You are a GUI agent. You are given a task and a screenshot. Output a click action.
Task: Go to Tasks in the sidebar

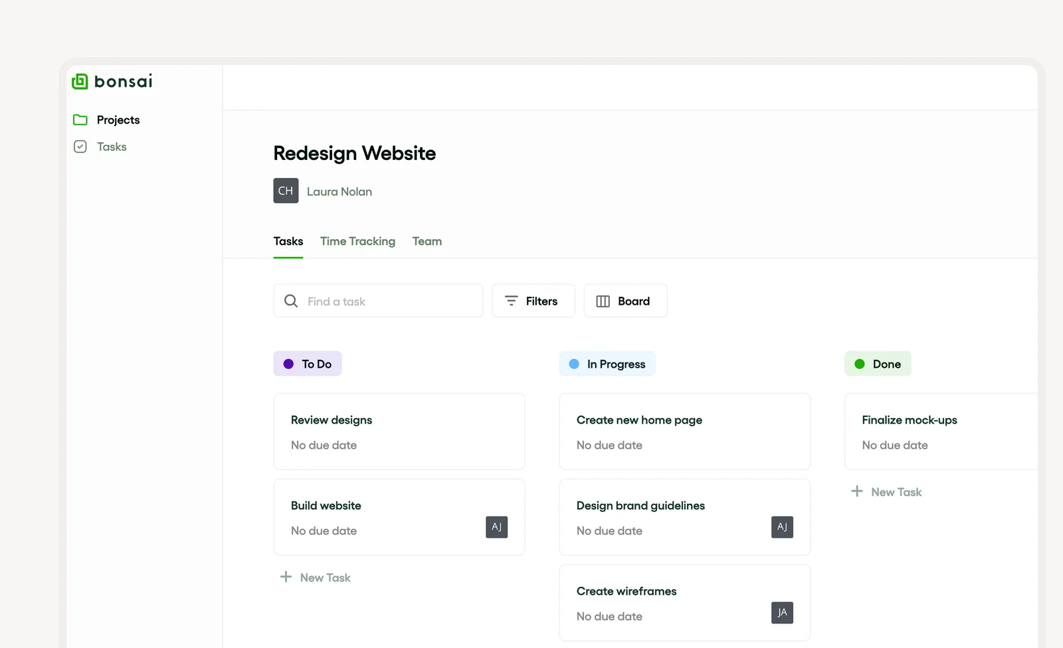[112, 147]
